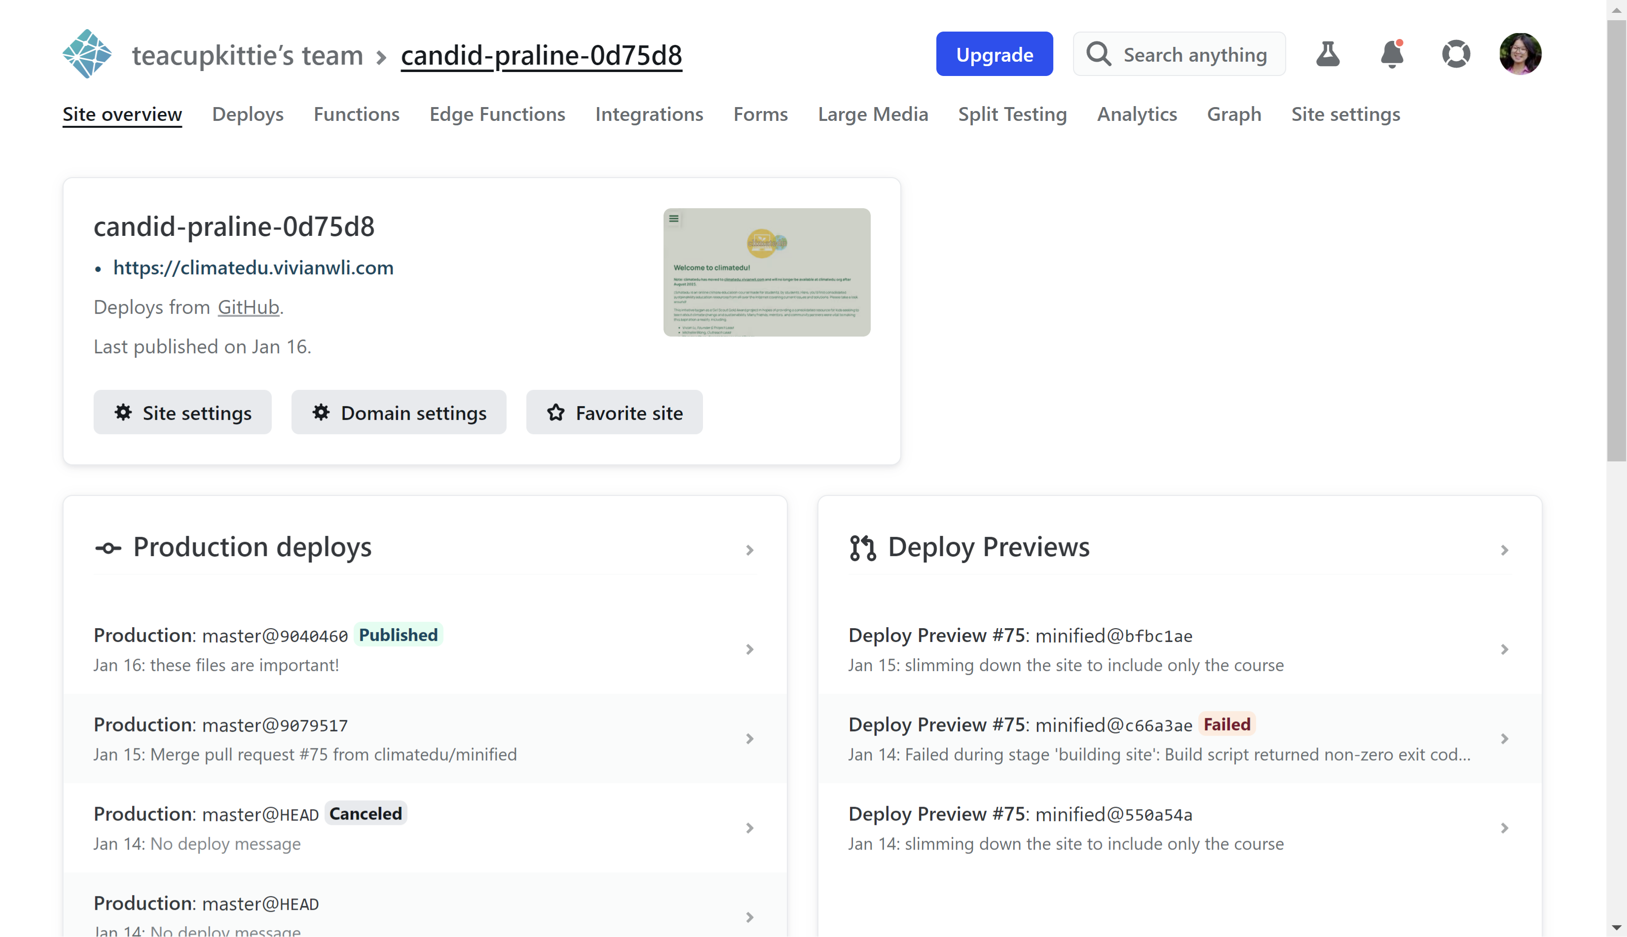The height and width of the screenshot is (937, 1627).
Task: Open the Analytics tab
Action: (x=1136, y=114)
